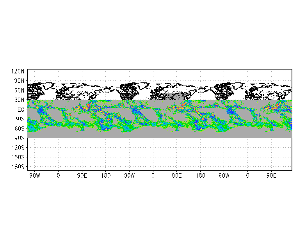The width and height of the screenshot is (306, 239).
Task: Click the 120N latitude axis label
Action: click(x=18, y=71)
